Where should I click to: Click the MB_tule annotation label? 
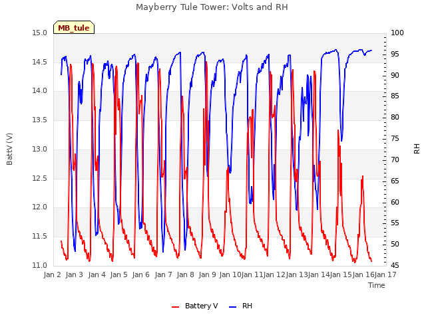point(74,27)
